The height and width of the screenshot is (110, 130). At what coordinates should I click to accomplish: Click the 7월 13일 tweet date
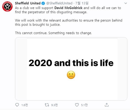click(82, 3)
